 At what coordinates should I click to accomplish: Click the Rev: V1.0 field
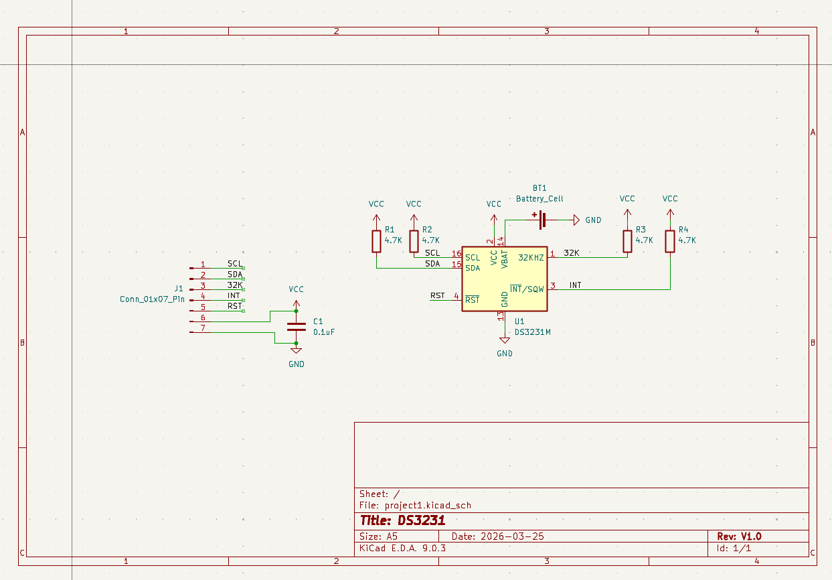click(x=739, y=536)
